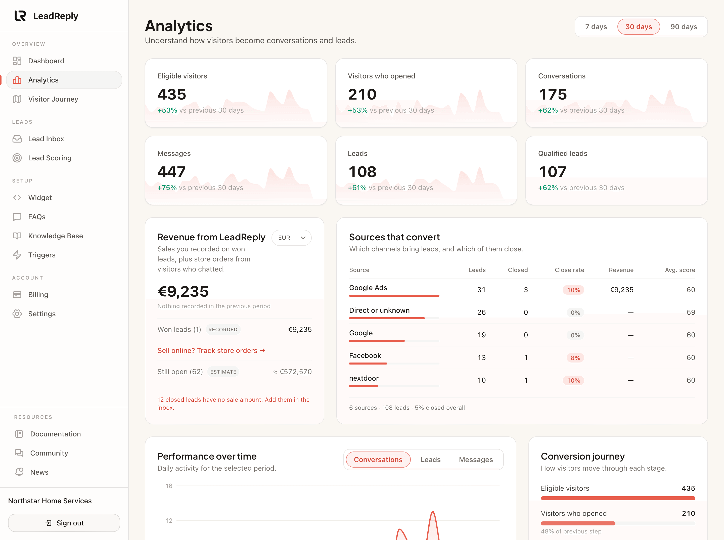Screen dimensions: 724x540
Task: Click the Lead Inbox tray icon
Action: pos(17,139)
